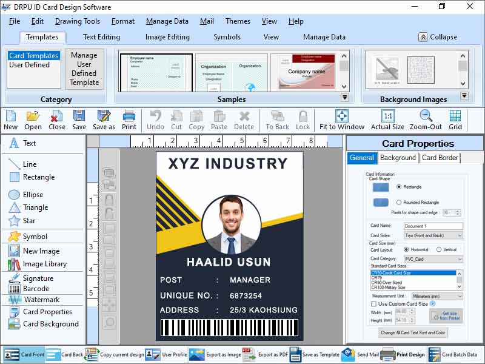
Task: Switch to the Background tab
Action: [x=398, y=158]
